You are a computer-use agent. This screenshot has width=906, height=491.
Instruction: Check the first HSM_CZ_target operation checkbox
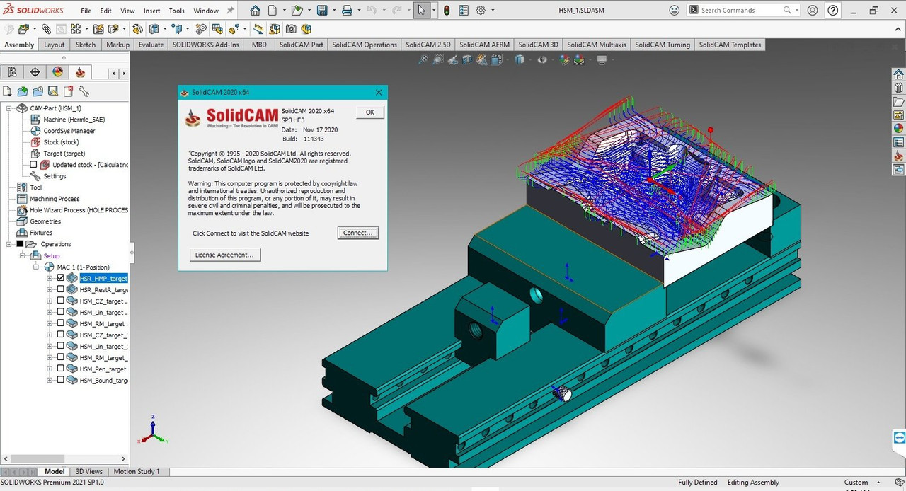[60, 301]
